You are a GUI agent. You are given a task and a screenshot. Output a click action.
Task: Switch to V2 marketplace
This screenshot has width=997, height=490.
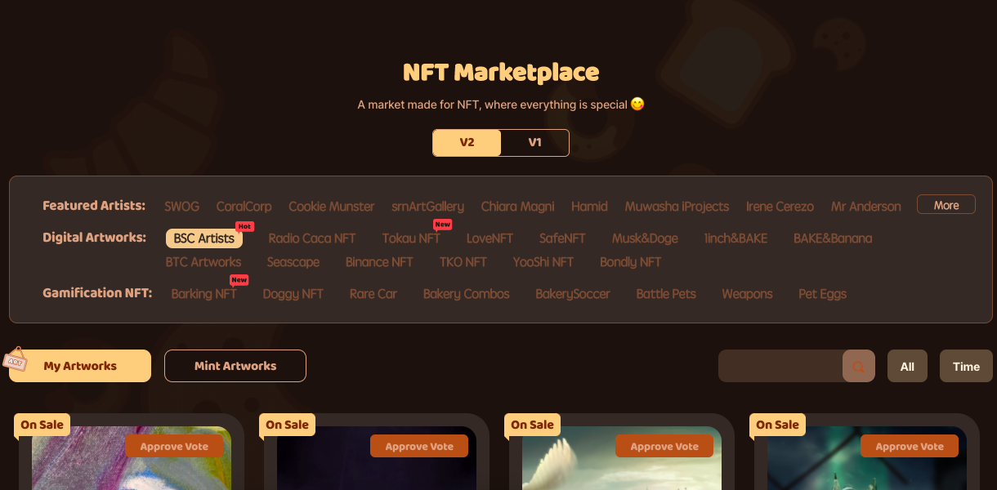point(467,142)
